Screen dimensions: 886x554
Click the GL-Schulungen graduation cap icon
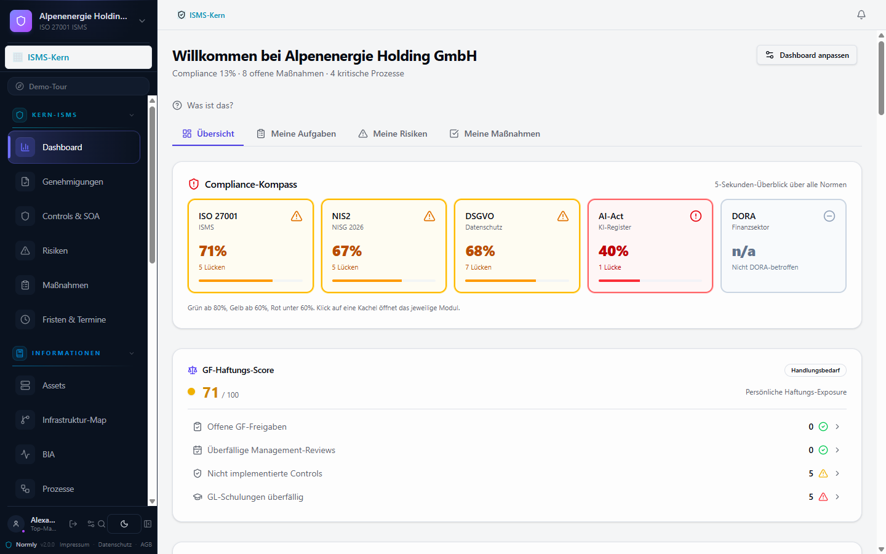pyautogui.click(x=198, y=497)
